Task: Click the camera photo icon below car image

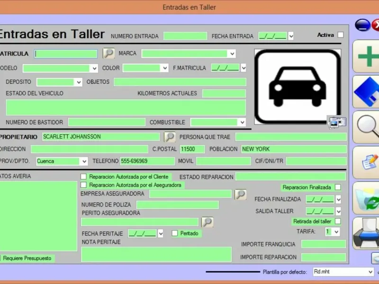Action: 337,122
